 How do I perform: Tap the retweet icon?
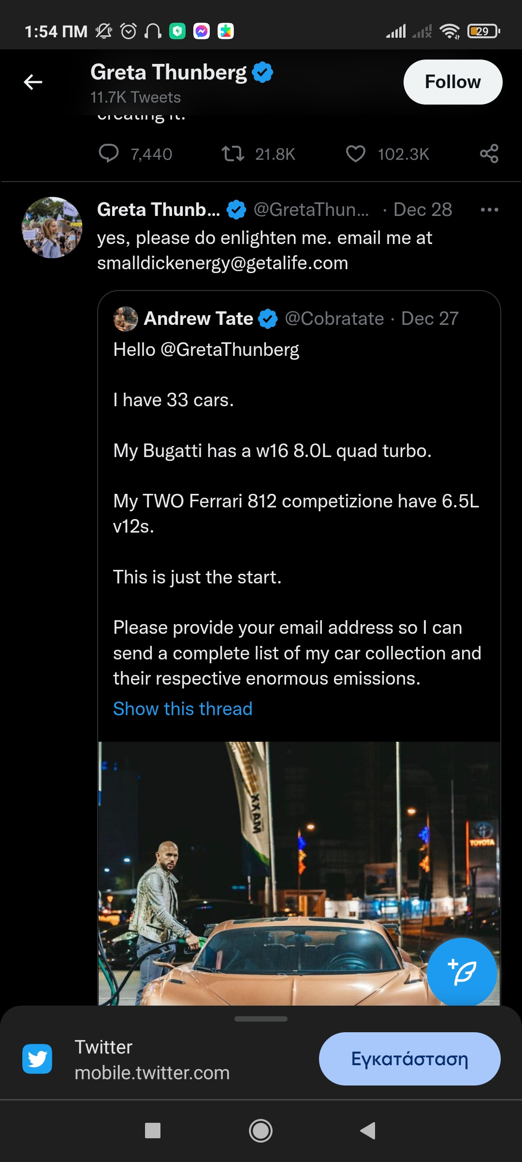232,154
